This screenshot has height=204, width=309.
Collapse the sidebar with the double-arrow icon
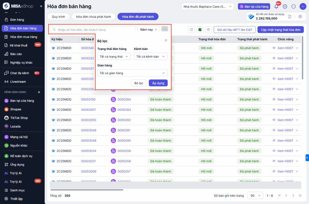[41, 6]
